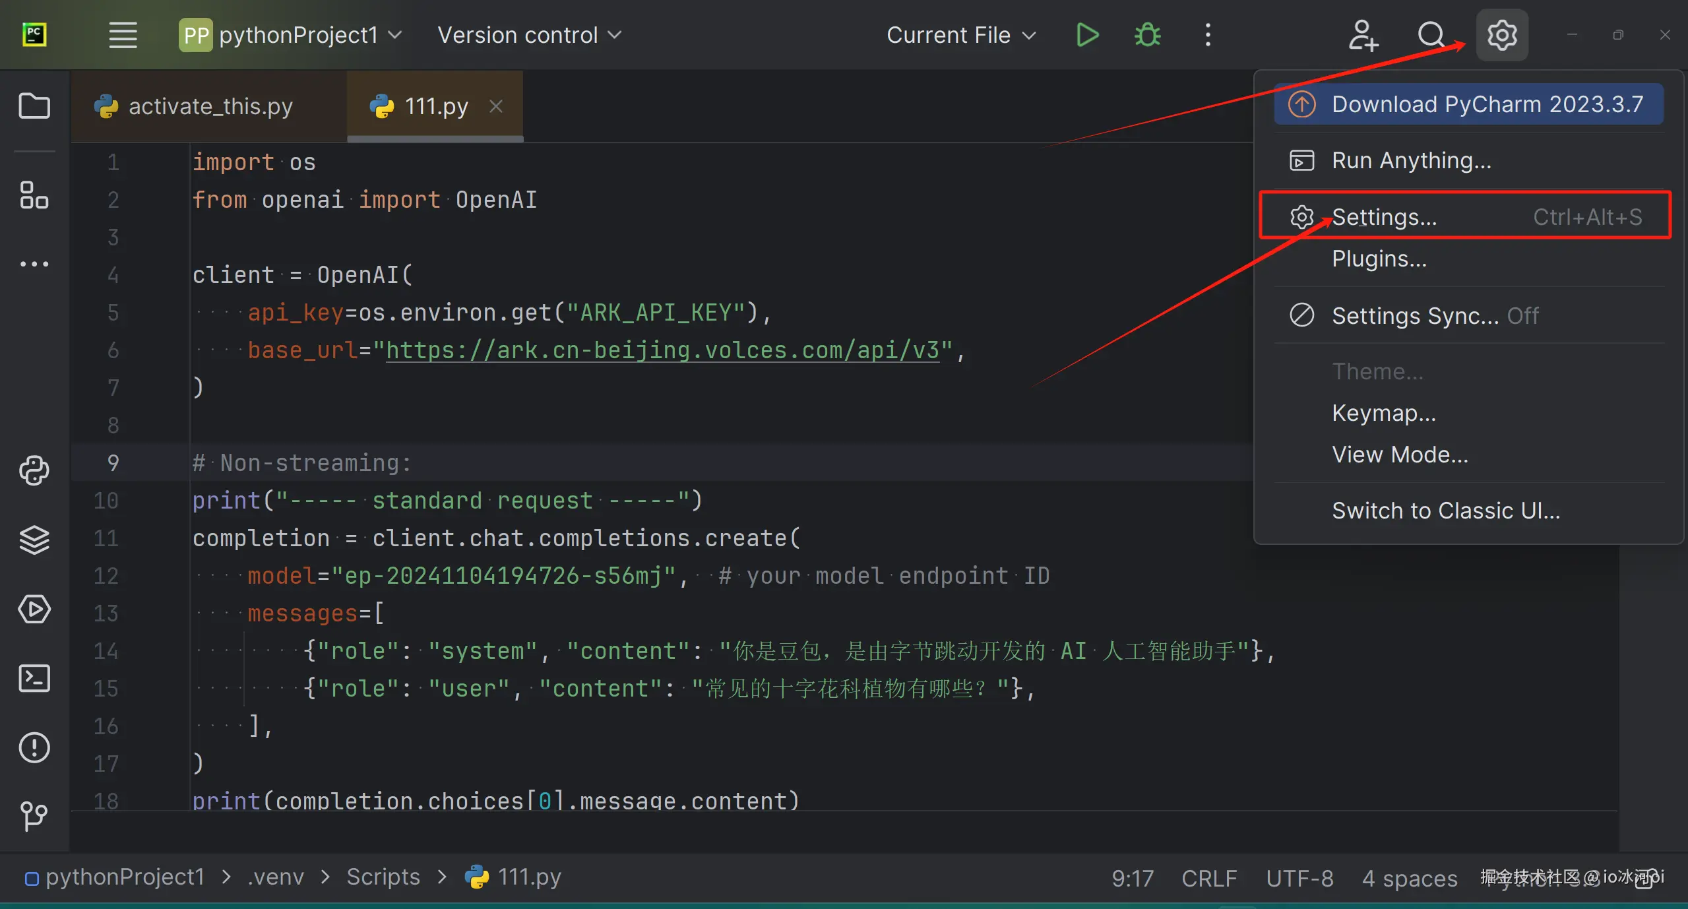Open the main hamburger menu
Image resolution: width=1688 pixels, height=909 pixels.
pyautogui.click(x=123, y=35)
